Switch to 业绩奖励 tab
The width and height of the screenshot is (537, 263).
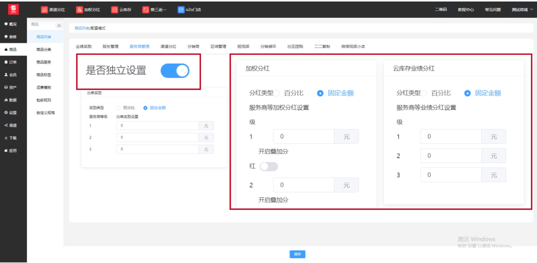[84, 47]
